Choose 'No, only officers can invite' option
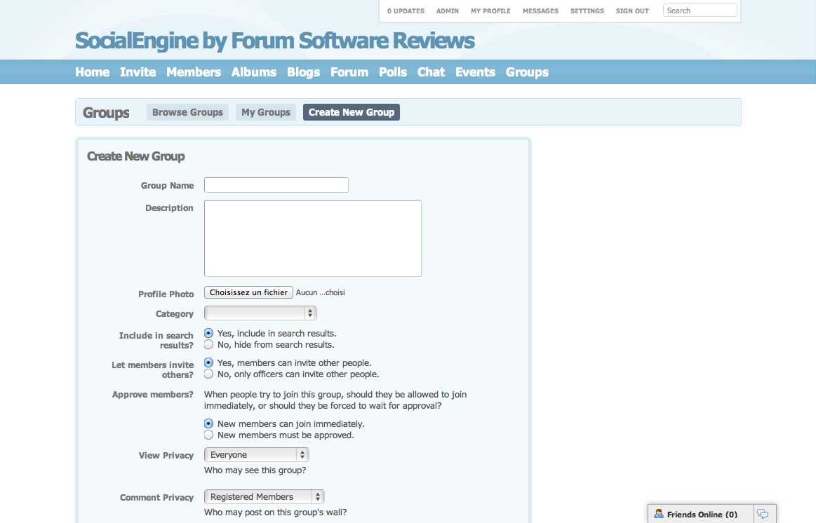The image size is (816, 523). point(208,374)
